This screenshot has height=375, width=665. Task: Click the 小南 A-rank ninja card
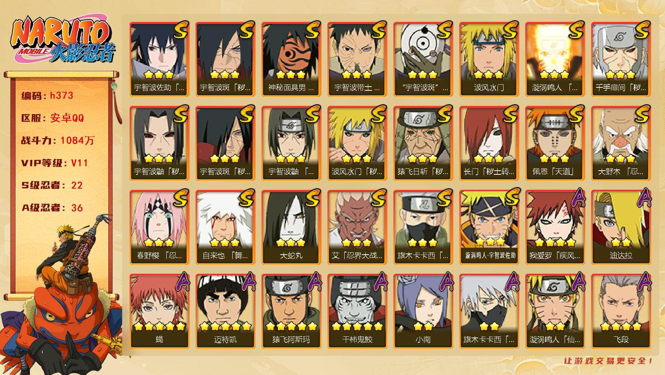coord(423,311)
